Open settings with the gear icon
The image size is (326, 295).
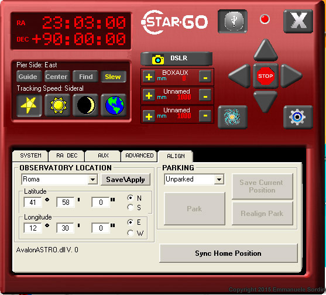pos(298,117)
